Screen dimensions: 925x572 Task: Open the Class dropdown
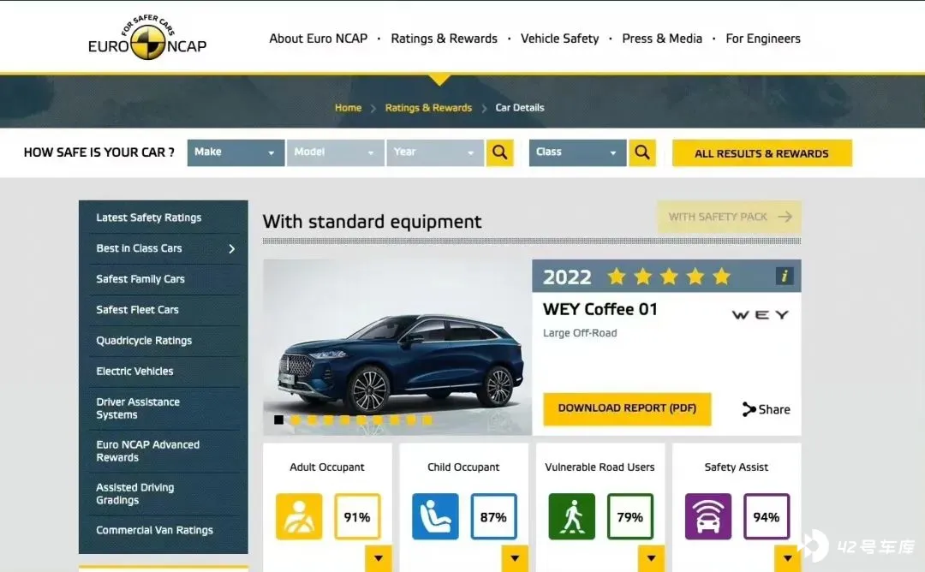577,152
